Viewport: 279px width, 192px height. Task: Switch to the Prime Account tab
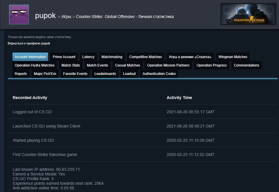click(x=64, y=57)
